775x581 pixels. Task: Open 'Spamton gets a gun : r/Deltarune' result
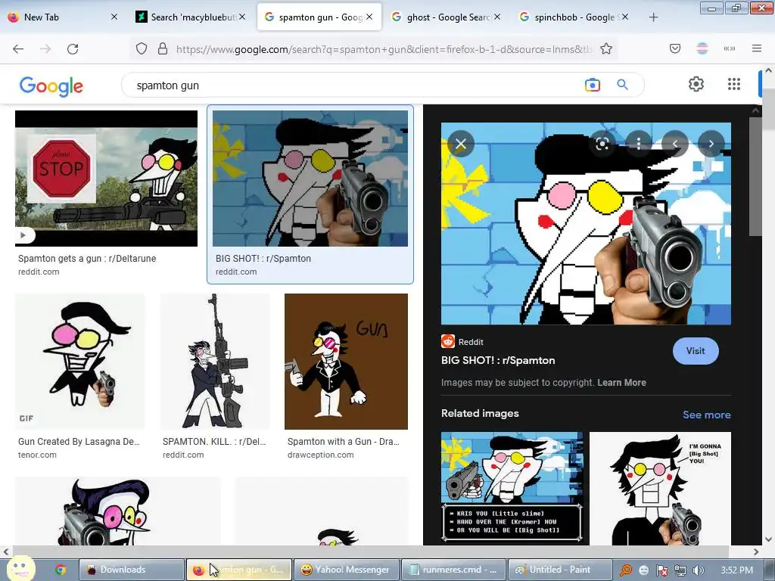click(x=87, y=259)
